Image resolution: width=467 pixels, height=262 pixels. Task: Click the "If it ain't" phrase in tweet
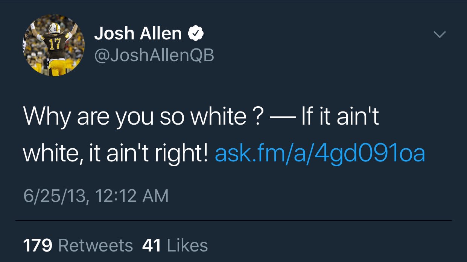(x=340, y=117)
